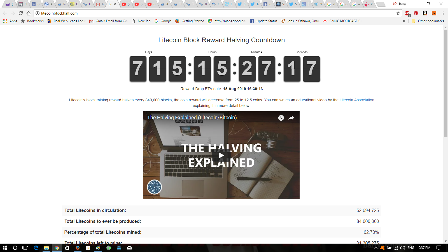Viewport: 448px width, 252px height.
Task: Open a new tab with the blank tab button
Action: [x=380, y=4]
